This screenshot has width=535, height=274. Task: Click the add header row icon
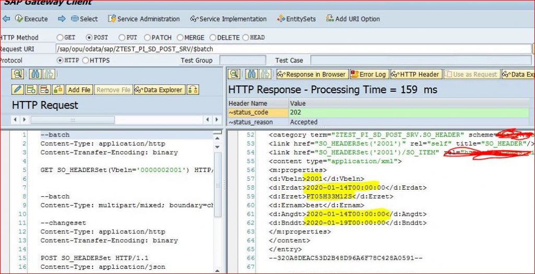(31, 90)
